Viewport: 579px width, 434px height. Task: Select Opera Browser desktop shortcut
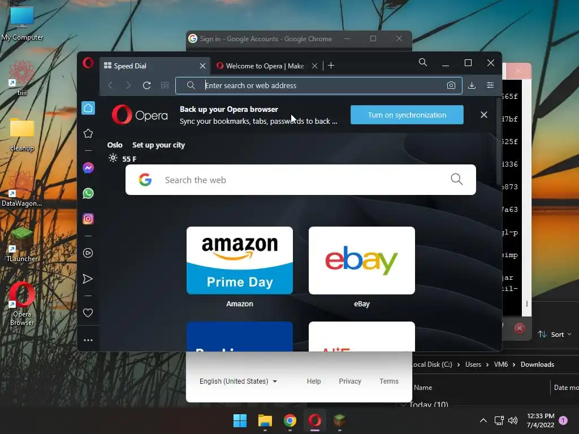[x=22, y=304]
